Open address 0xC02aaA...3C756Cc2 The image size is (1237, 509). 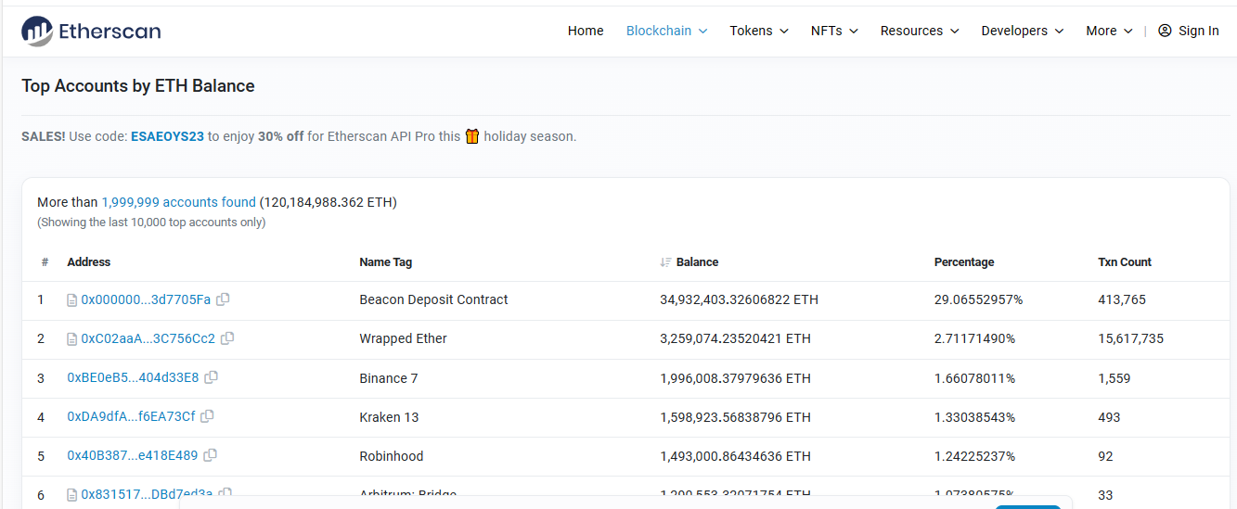click(x=148, y=338)
